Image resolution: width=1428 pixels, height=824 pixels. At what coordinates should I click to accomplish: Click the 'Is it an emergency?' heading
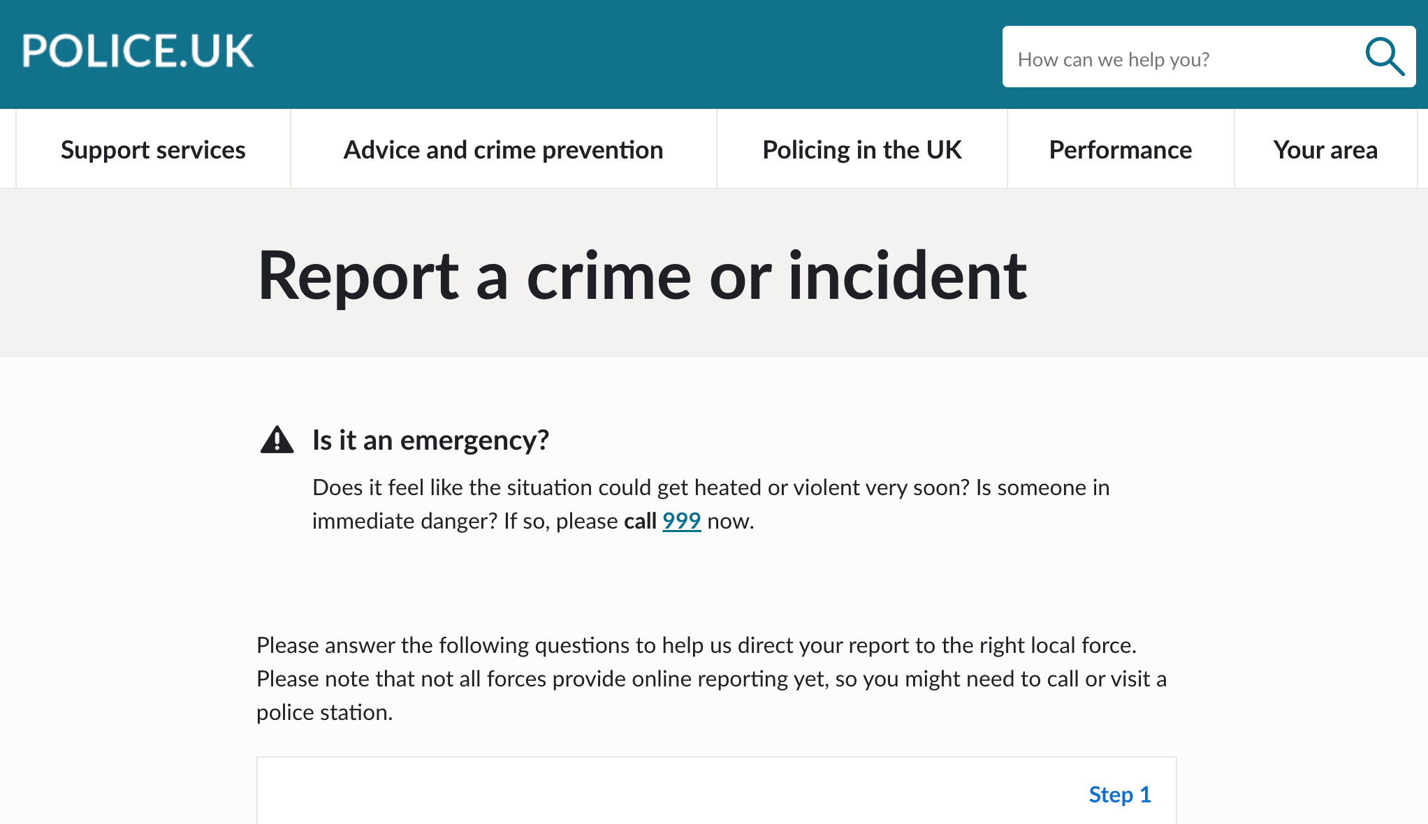tap(430, 440)
